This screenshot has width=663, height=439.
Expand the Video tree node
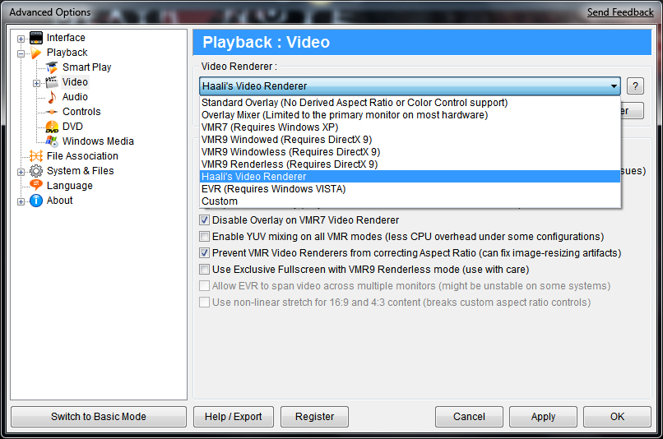[36, 82]
